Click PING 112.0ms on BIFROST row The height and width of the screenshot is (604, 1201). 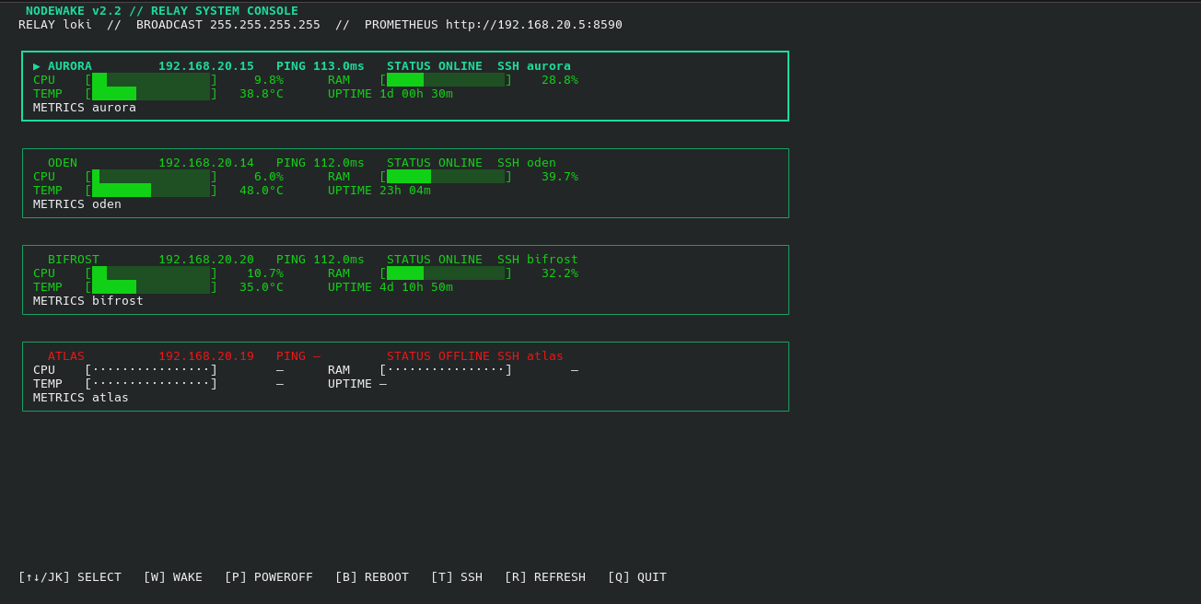[321, 260]
